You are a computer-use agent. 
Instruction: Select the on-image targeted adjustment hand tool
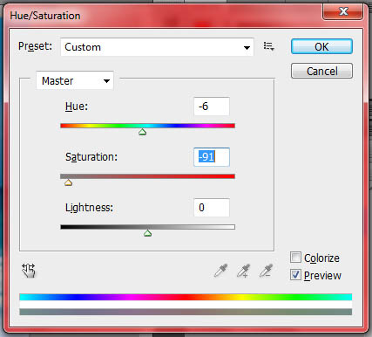(29, 271)
